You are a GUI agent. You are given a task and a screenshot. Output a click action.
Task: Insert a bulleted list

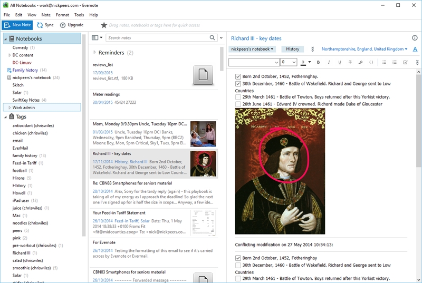point(384,62)
